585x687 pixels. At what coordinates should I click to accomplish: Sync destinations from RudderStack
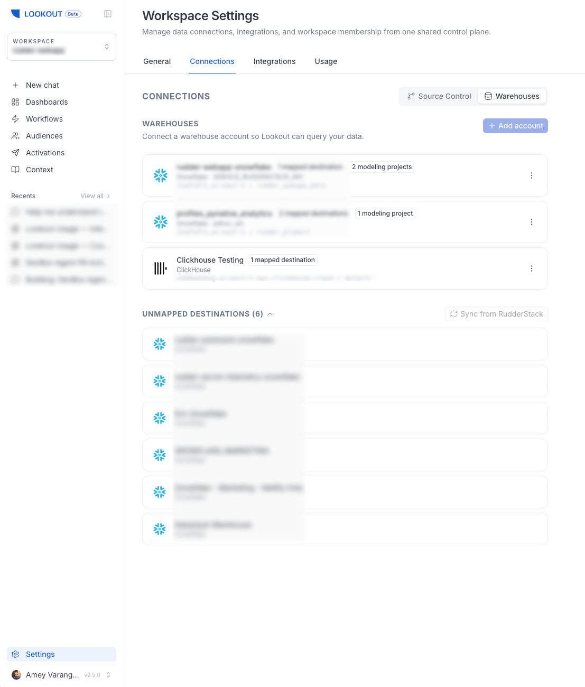[496, 314]
